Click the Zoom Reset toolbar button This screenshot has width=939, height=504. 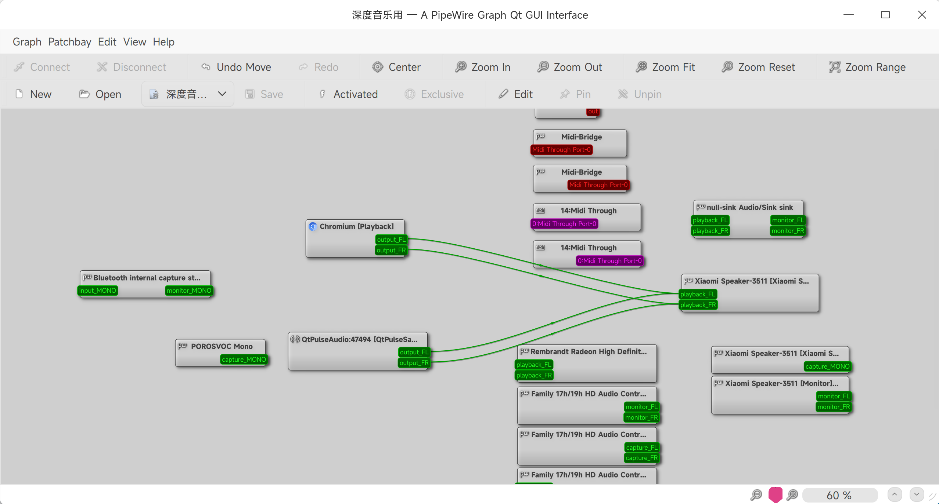coord(758,67)
